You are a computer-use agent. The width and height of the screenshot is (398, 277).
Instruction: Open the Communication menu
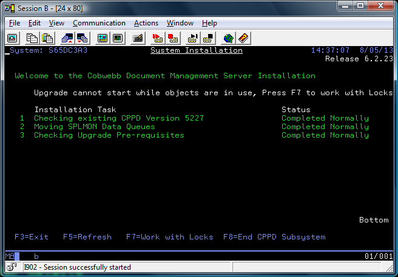tap(99, 23)
